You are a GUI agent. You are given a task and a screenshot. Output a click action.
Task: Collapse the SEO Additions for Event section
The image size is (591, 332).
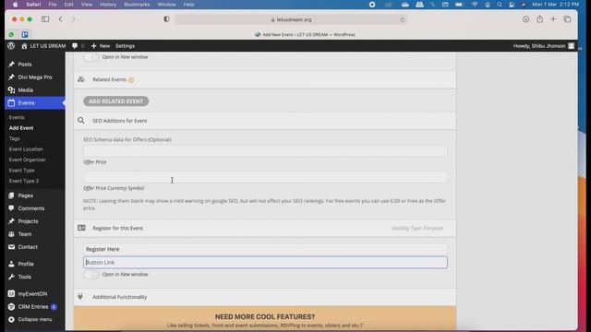(265, 121)
